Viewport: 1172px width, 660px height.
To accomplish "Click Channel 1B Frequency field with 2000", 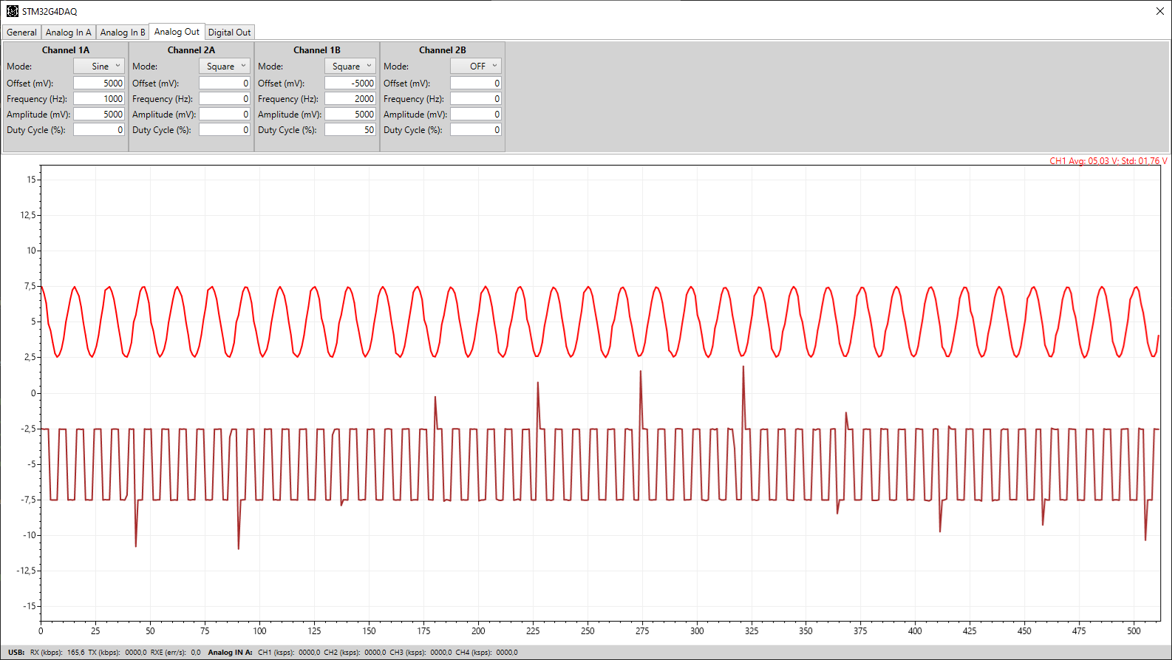I will coord(350,99).
